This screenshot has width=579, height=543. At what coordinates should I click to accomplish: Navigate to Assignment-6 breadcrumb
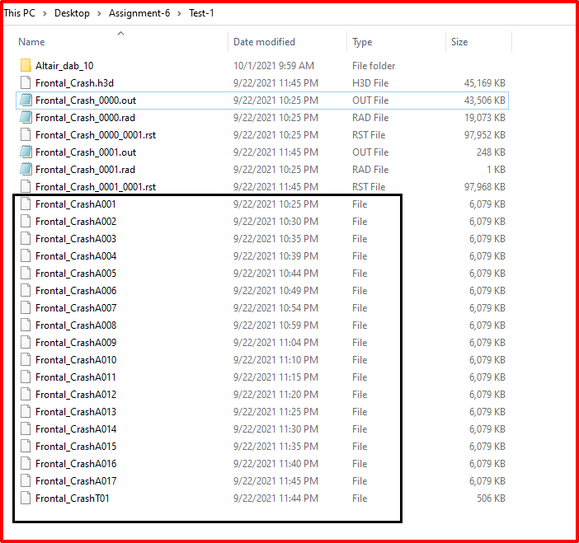coord(139,13)
